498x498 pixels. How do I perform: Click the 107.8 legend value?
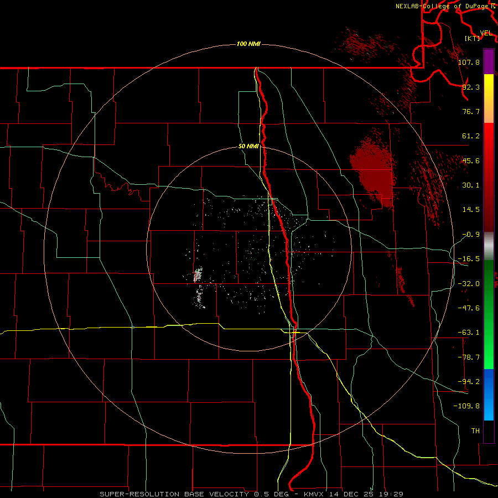pos(469,62)
